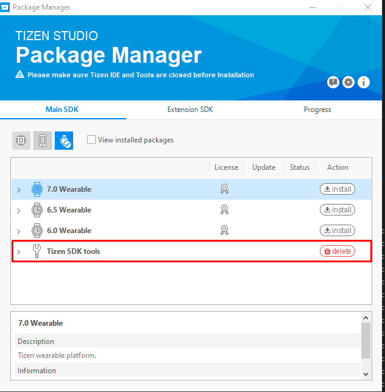This screenshot has width=385, height=392.
Task: Click the feedback speech bubble icon
Action: click(333, 82)
